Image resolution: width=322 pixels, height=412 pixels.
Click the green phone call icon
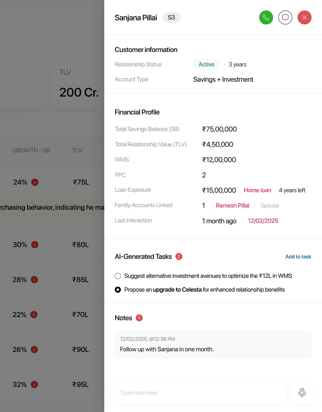click(x=266, y=17)
